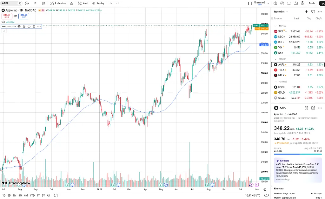Screen dimensions: 325x199
Task: Open the compare symbols icon beside AAPL
Action: click(x=20, y=3)
